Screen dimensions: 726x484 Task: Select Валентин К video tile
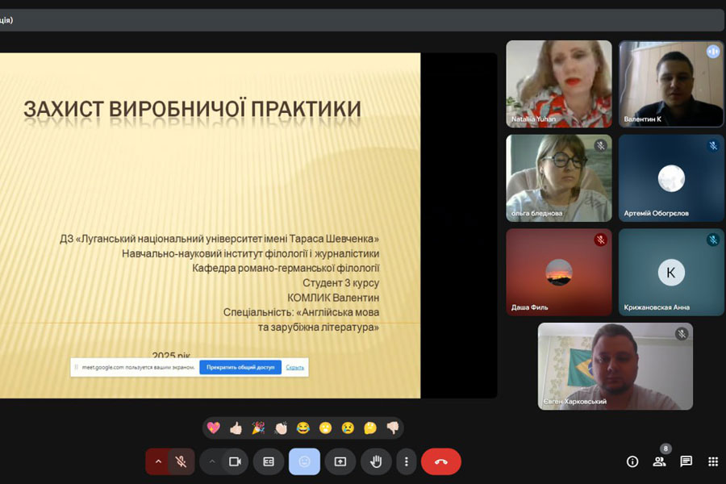(671, 84)
